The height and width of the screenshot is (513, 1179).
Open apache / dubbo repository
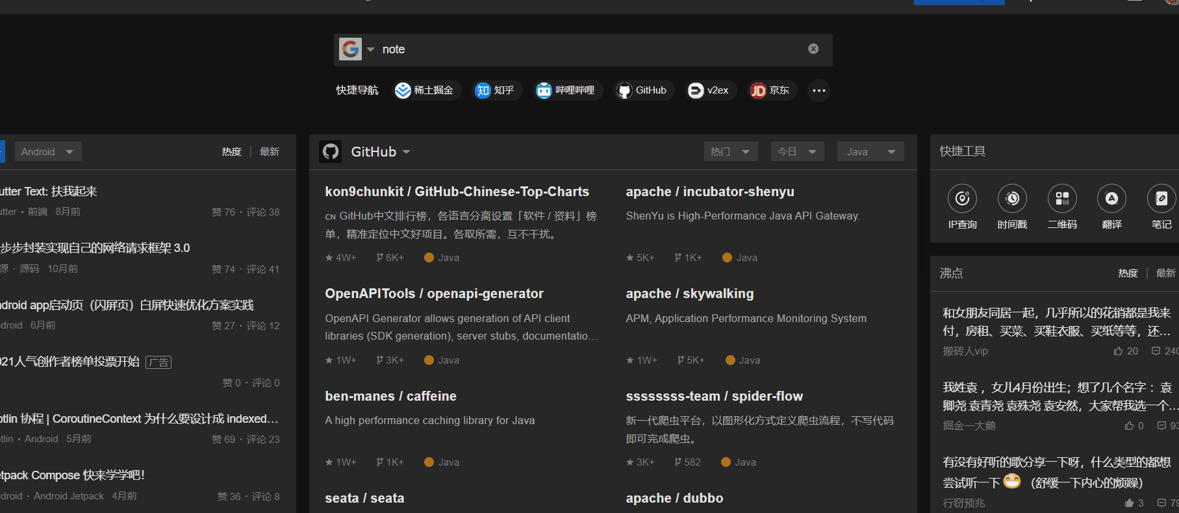point(674,498)
